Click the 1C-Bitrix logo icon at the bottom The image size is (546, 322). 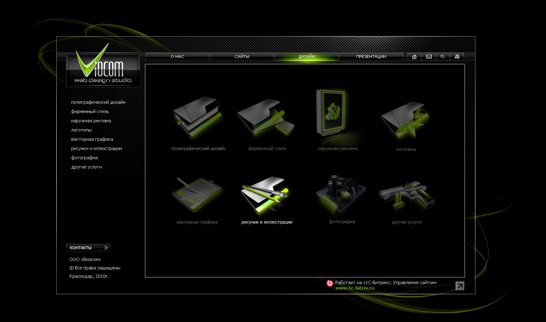pyautogui.click(x=330, y=283)
